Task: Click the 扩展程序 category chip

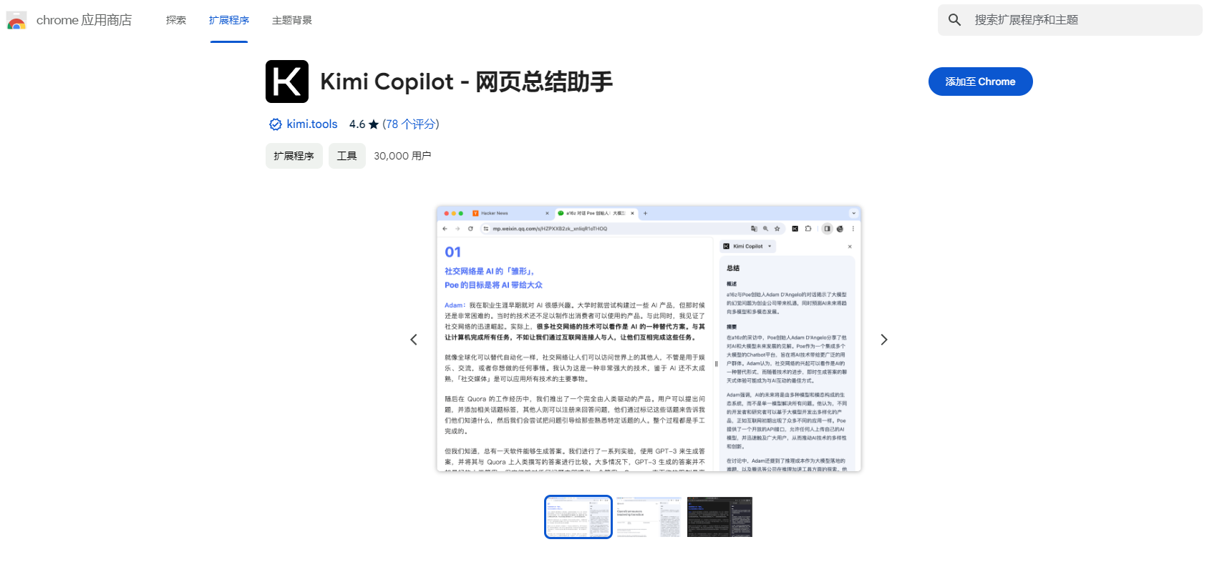Action: (294, 156)
